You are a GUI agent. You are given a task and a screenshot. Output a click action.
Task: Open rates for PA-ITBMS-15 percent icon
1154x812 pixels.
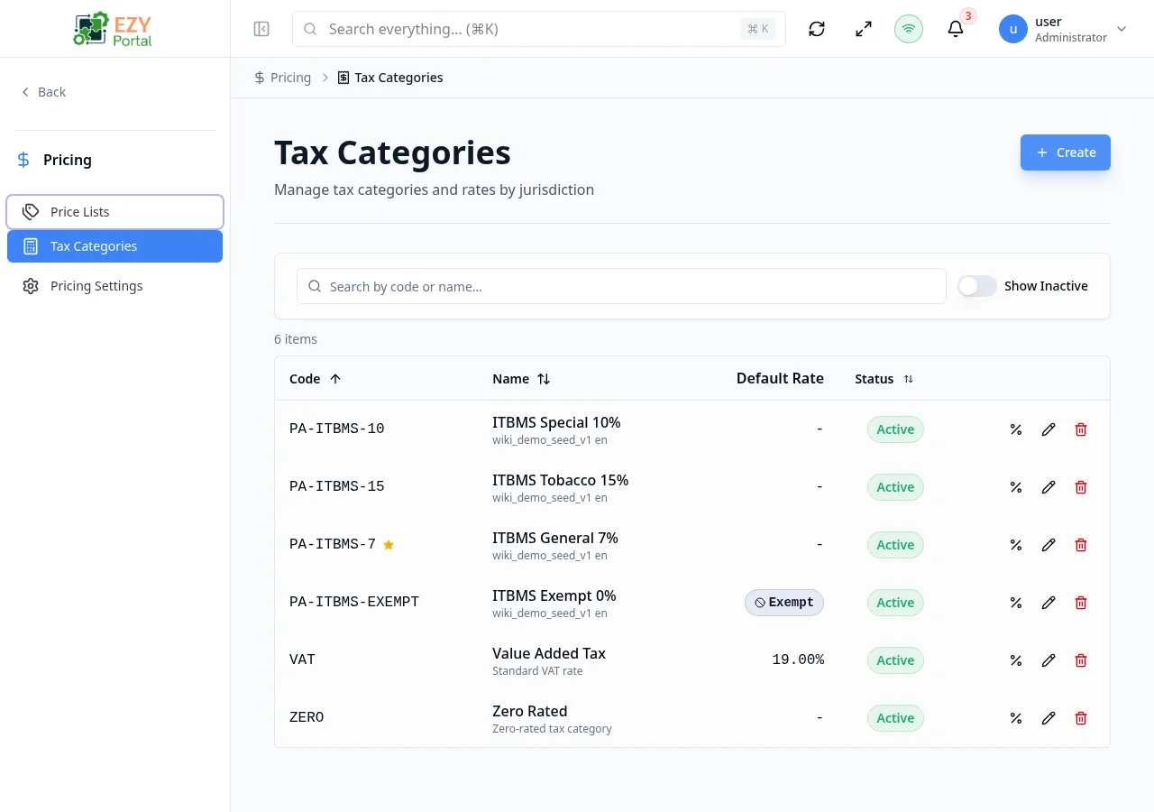click(x=1016, y=487)
